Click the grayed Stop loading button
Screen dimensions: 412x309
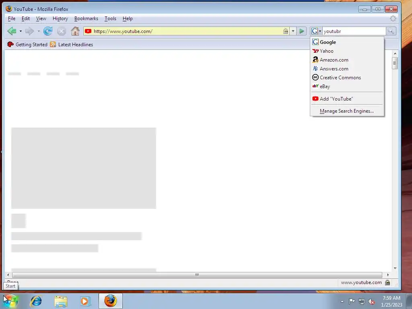pos(62,31)
